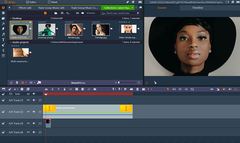Open the Titles category in the sidebar
Viewport: 240px width, 143px height.
tap(3, 40)
